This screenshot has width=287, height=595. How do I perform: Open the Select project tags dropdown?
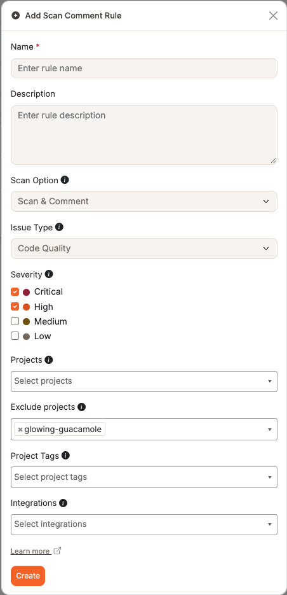[144, 477]
